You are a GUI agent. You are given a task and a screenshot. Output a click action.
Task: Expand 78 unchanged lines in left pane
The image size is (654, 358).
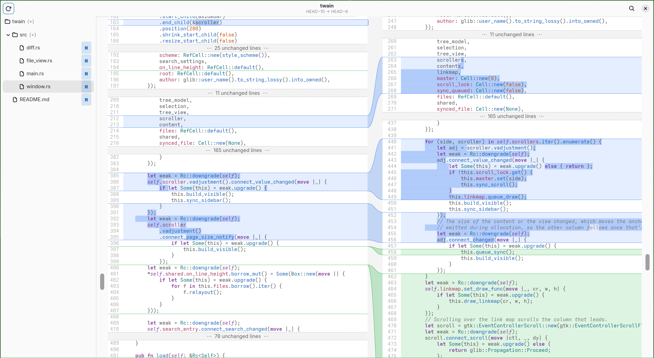tap(237, 336)
